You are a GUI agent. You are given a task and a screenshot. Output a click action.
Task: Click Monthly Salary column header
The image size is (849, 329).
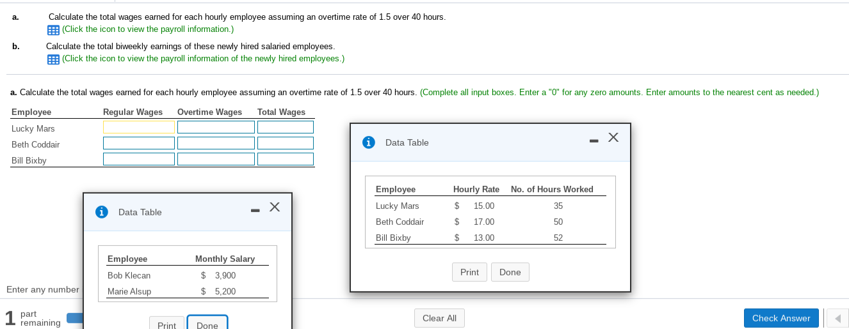click(225, 259)
